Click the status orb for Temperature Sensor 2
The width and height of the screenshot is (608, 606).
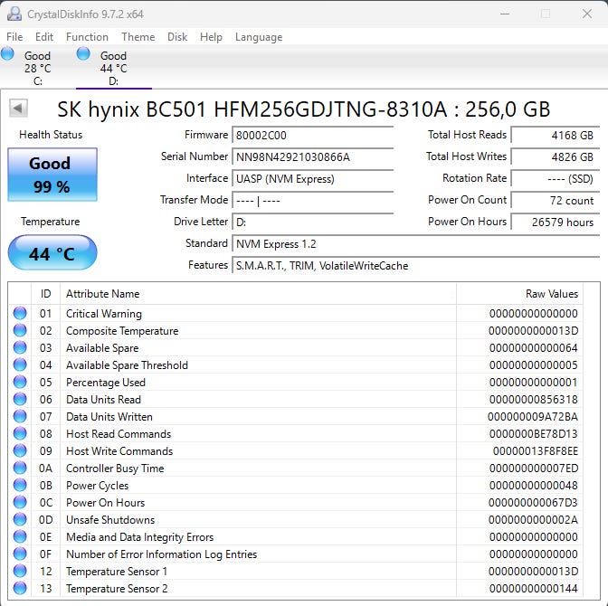point(20,589)
